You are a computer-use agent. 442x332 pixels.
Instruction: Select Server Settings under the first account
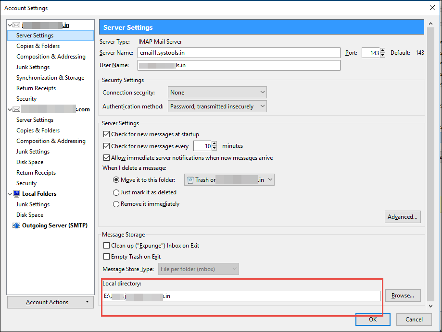pyautogui.click(x=51, y=36)
